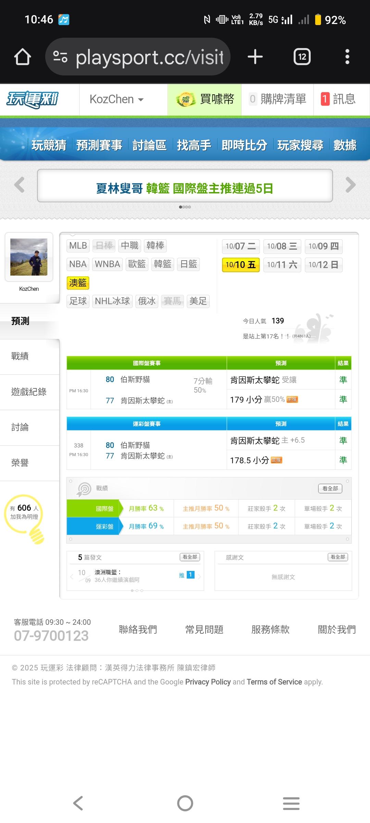Open the Terms of Service link
This screenshot has height=823, width=370.
274,682
